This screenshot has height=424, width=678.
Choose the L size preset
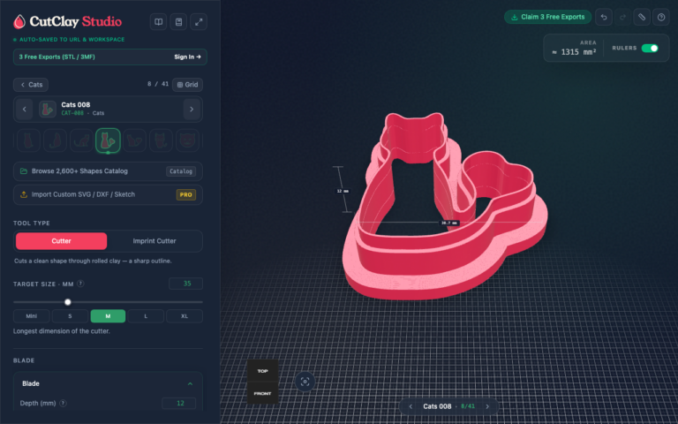click(x=146, y=316)
